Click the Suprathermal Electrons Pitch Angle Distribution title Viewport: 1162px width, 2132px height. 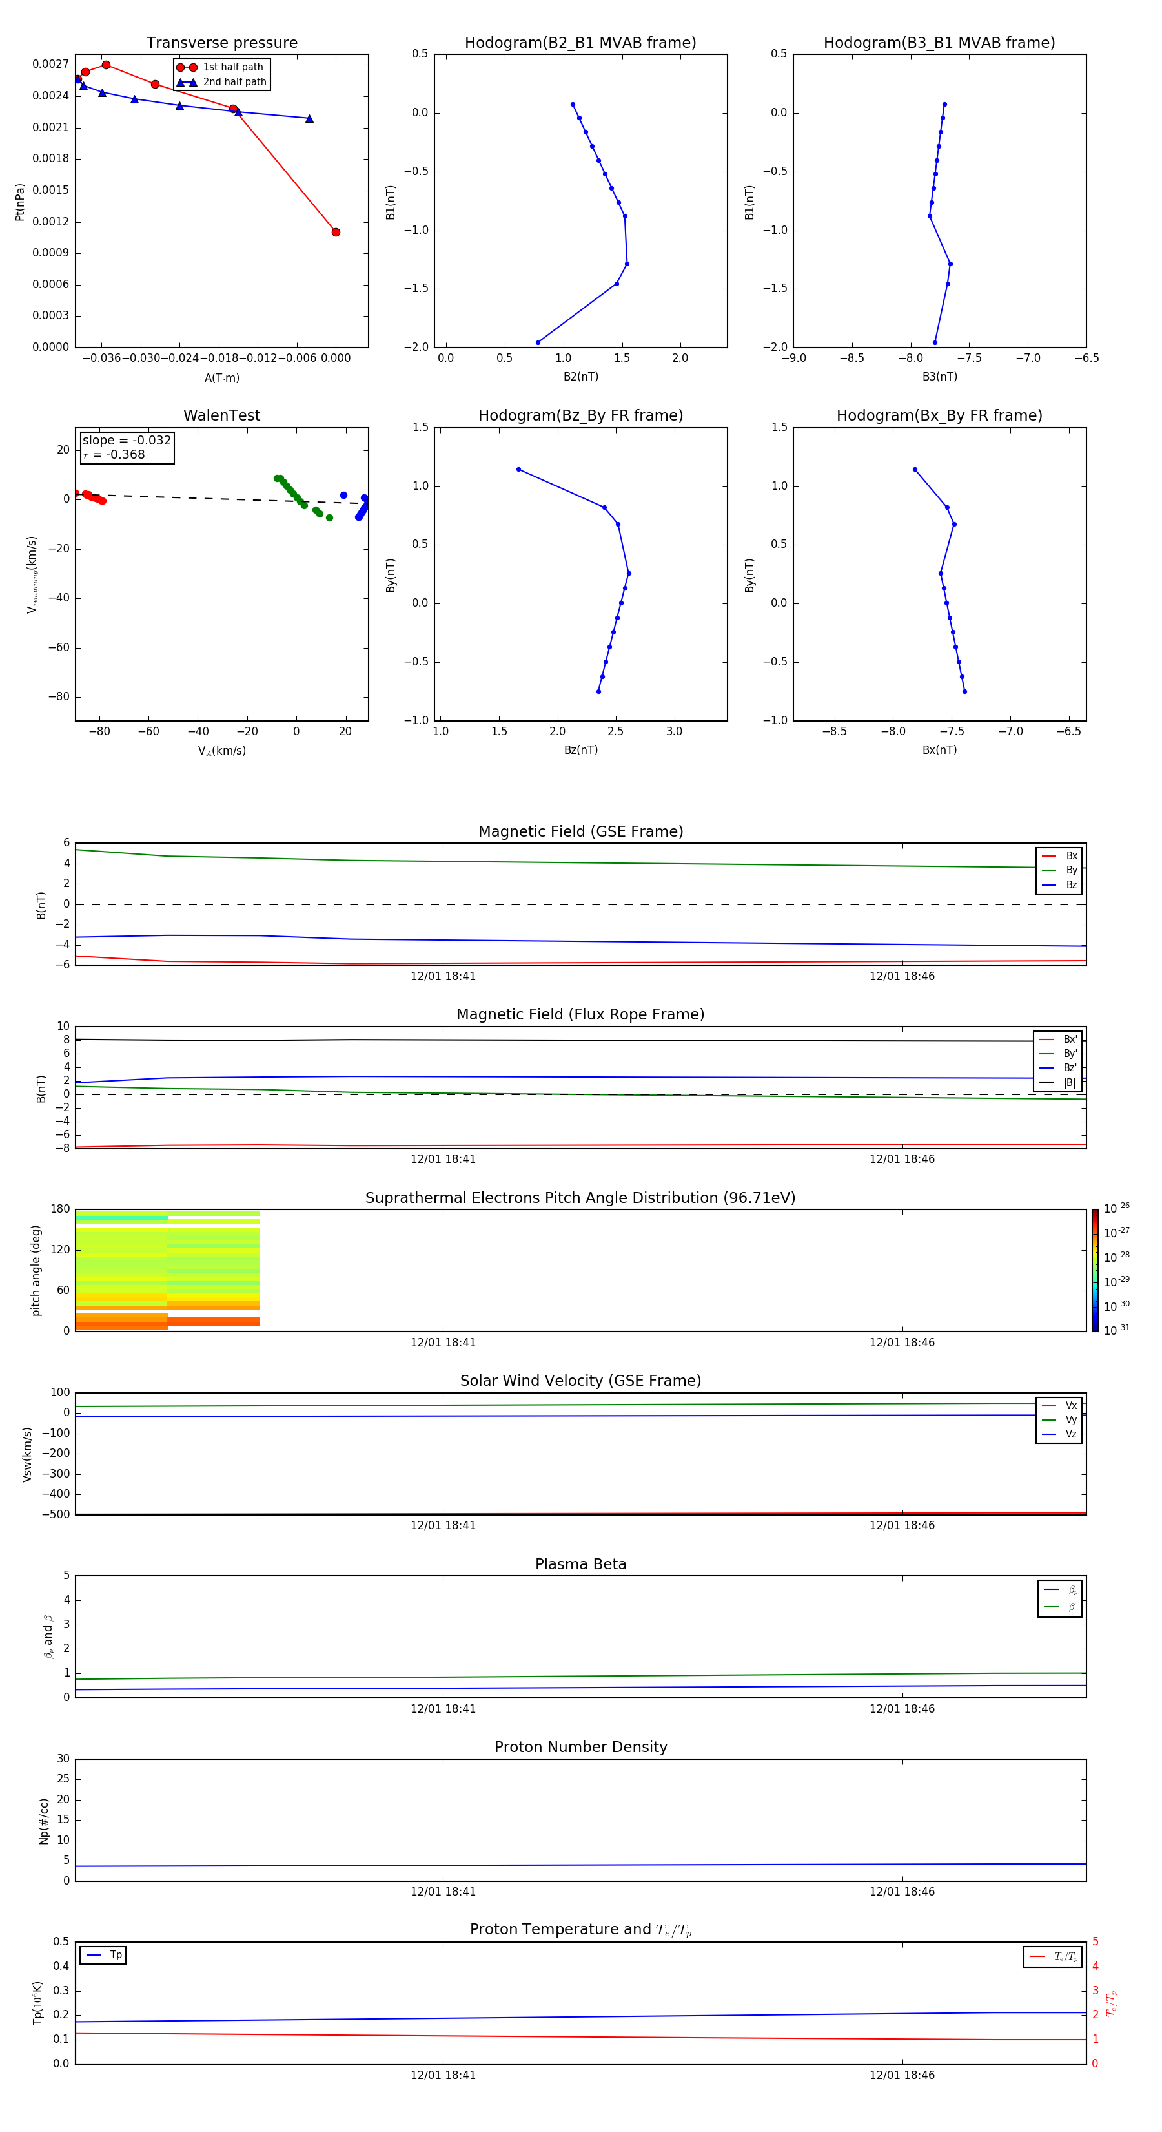pos(580,1198)
